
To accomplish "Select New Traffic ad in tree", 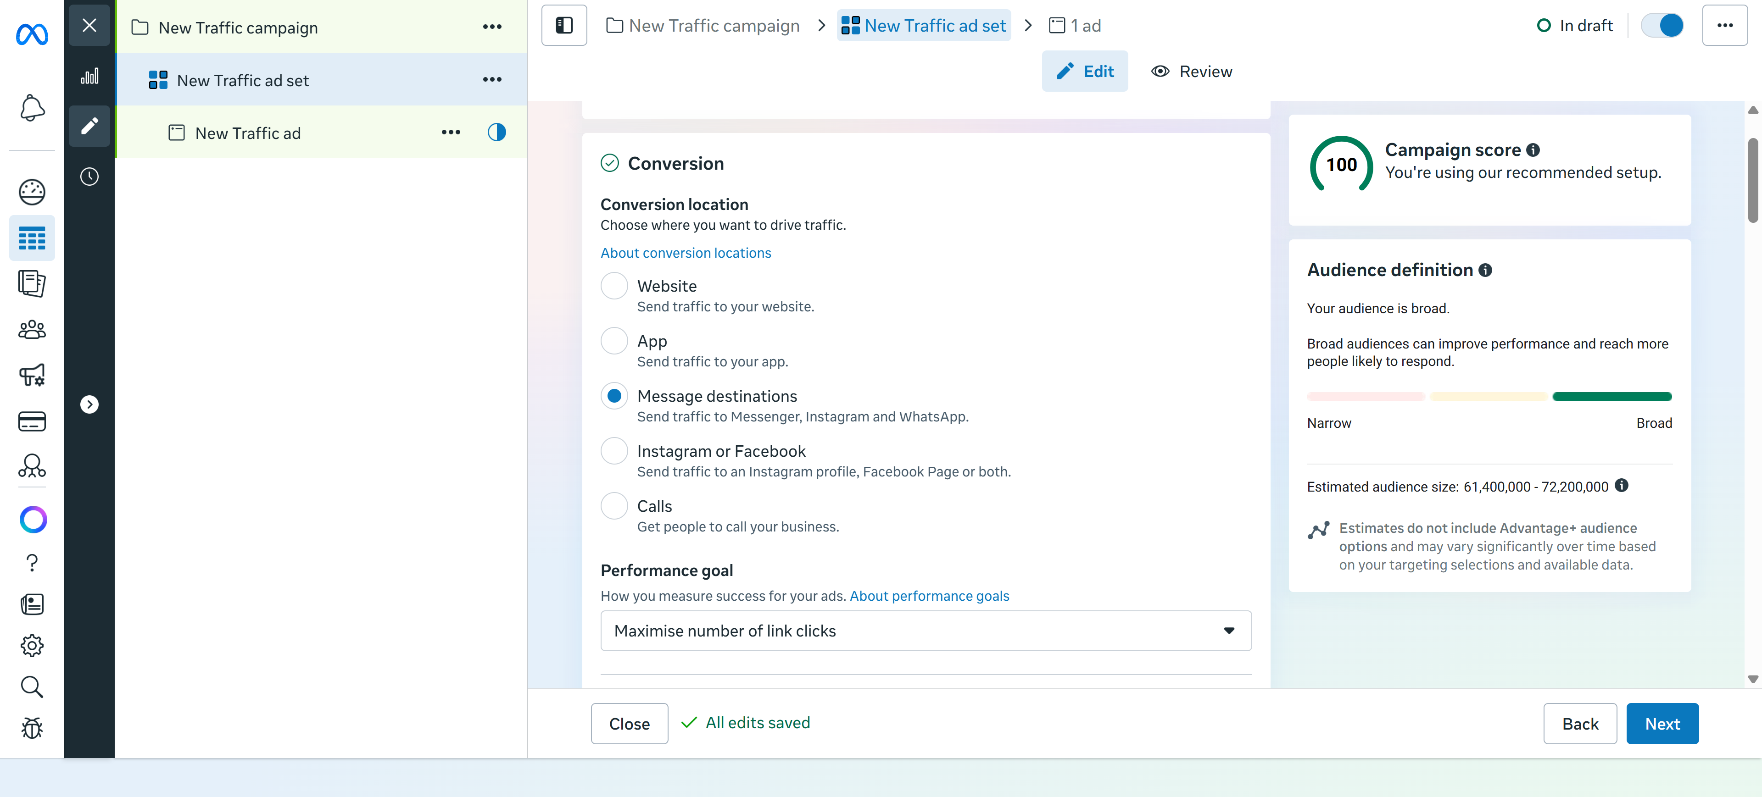I will tap(248, 133).
